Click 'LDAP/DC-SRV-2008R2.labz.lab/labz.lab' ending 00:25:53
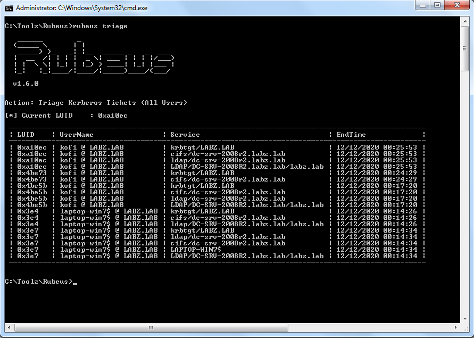 [247, 167]
